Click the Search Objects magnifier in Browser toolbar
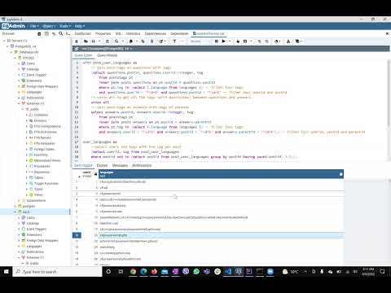The image size is (391, 293). pyautogui.click(x=60, y=33)
